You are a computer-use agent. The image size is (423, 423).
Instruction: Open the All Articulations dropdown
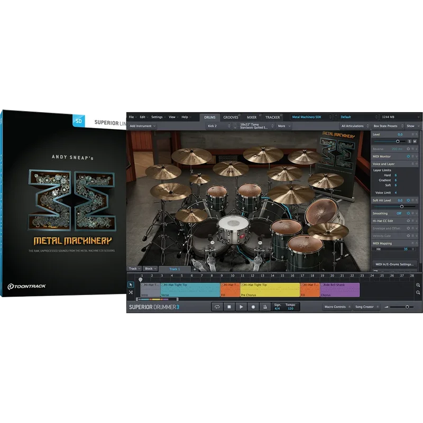point(354,126)
